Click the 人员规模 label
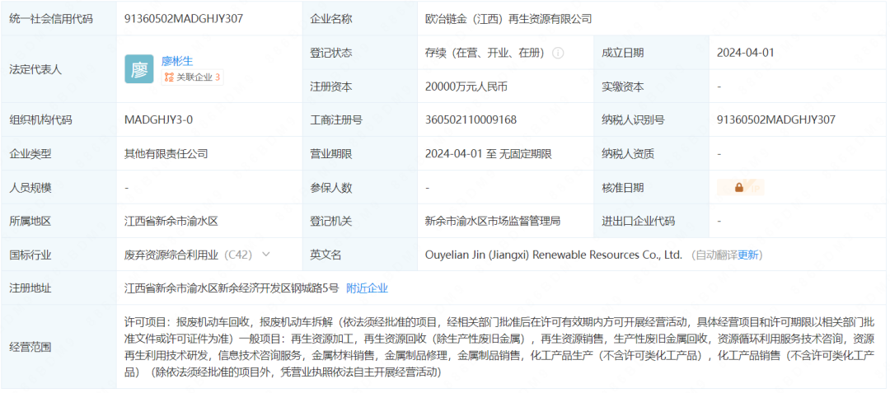 (30, 188)
